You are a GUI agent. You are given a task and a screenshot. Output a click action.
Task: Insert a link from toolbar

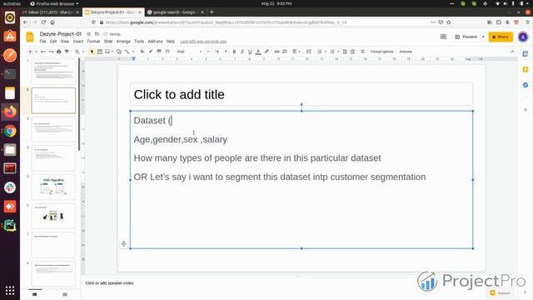click(276, 52)
